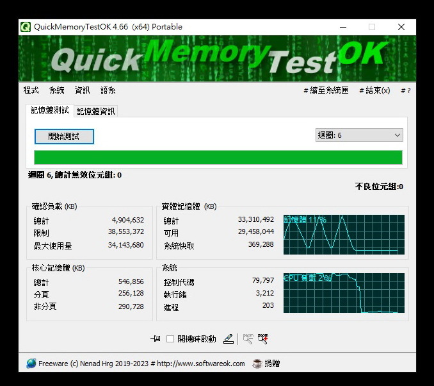Click the CPU 負載 load graph
Image resolution: width=434 pixels, height=386 pixels.
344,293
